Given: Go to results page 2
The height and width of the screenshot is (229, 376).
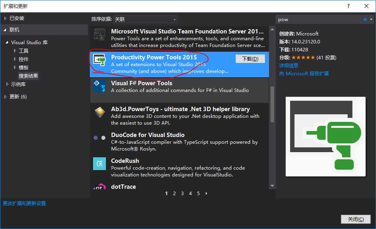Looking at the screenshot, I should pos(174,194).
